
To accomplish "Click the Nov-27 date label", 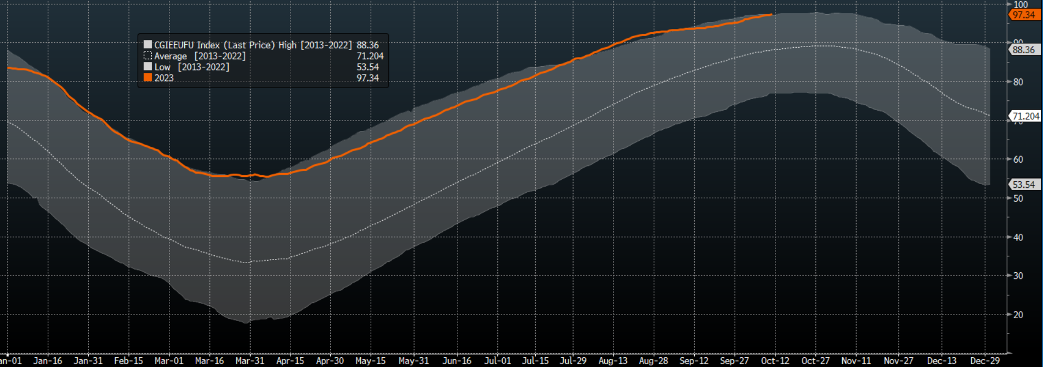I will click(x=898, y=360).
